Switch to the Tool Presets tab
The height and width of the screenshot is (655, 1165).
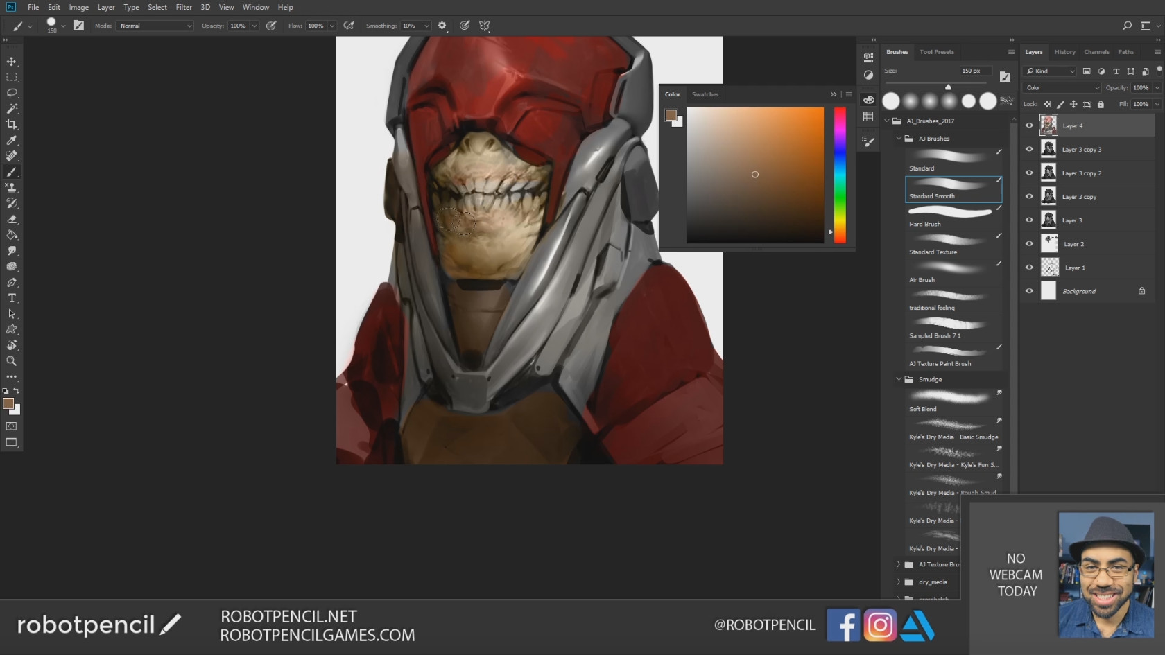point(937,52)
